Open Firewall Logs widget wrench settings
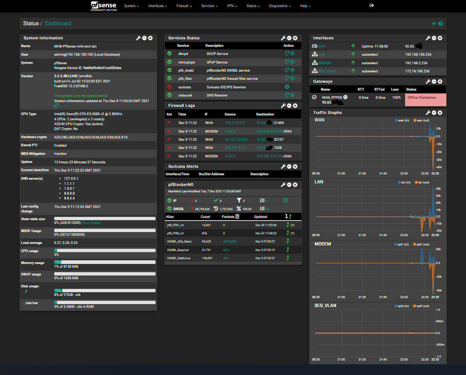This screenshot has width=466, height=375. pos(283,105)
